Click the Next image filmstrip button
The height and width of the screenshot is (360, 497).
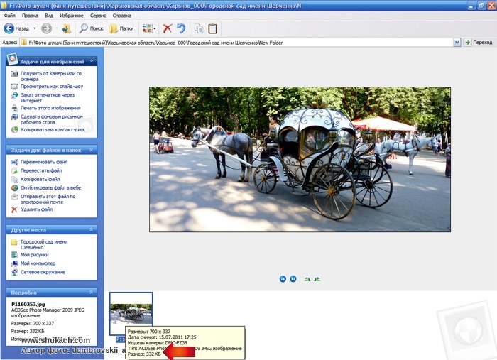click(x=293, y=279)
